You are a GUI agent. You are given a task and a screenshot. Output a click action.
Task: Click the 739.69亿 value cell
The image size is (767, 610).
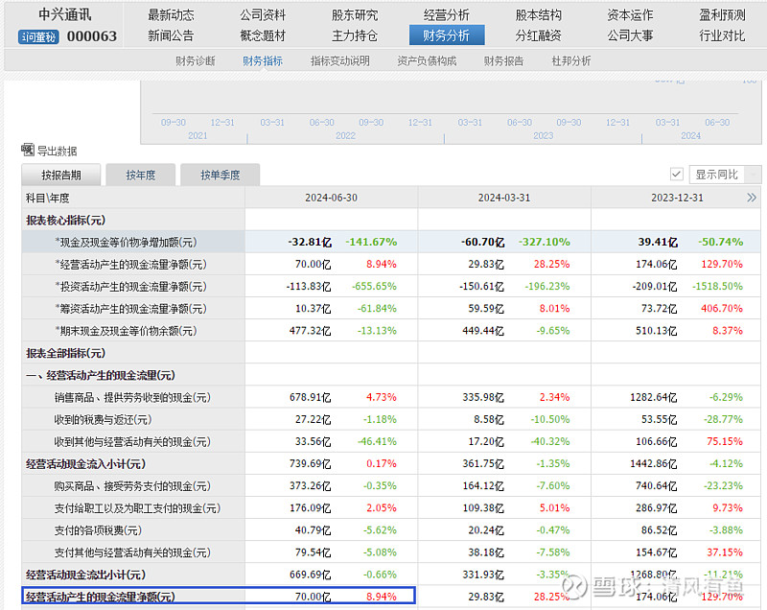(310, 464)
